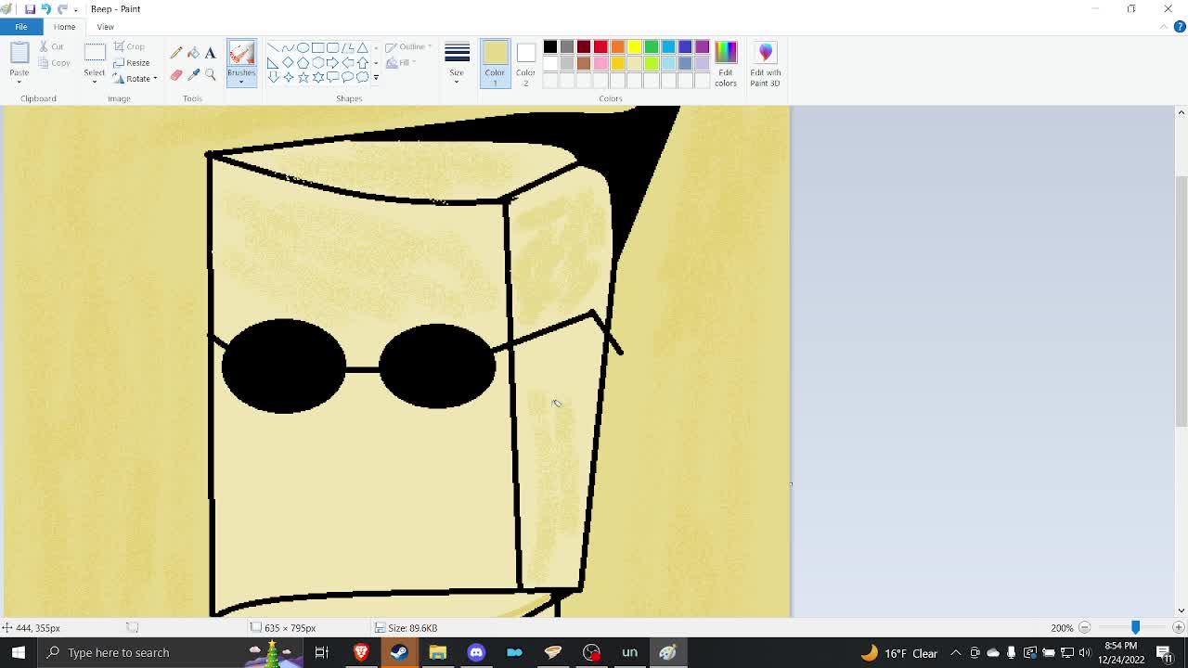Choose the five-point star shape

tap(303, 77)
